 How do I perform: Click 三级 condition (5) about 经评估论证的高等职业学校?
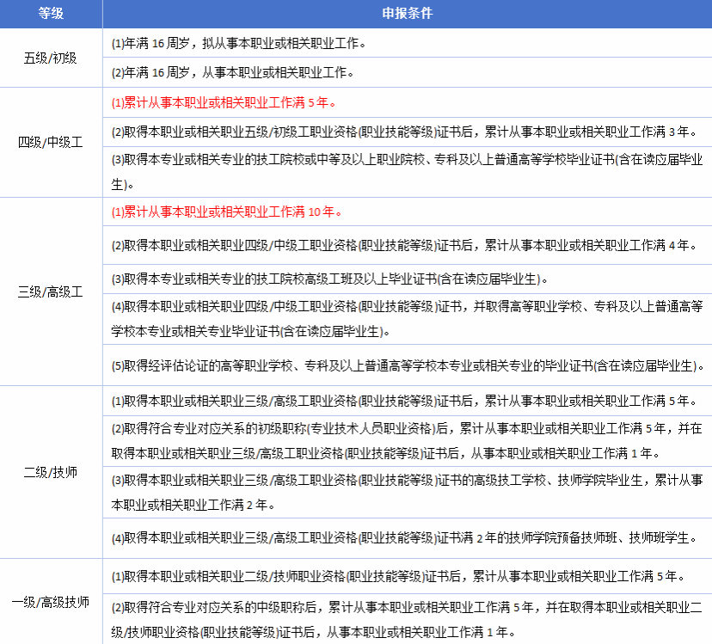(x=407, y=365)
